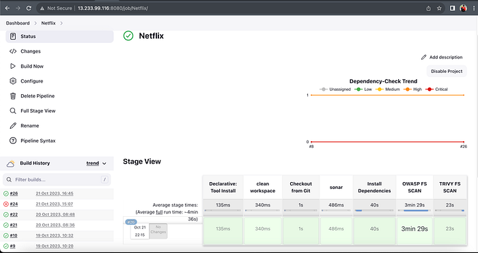Open Full Stage View in sidebar

(x=59, y=111)
